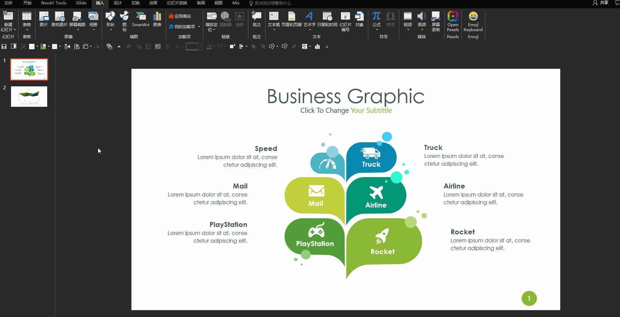Switch to the 设计 ribbon tab
Viewport: 620px width, 317px height.
[118, 3]
